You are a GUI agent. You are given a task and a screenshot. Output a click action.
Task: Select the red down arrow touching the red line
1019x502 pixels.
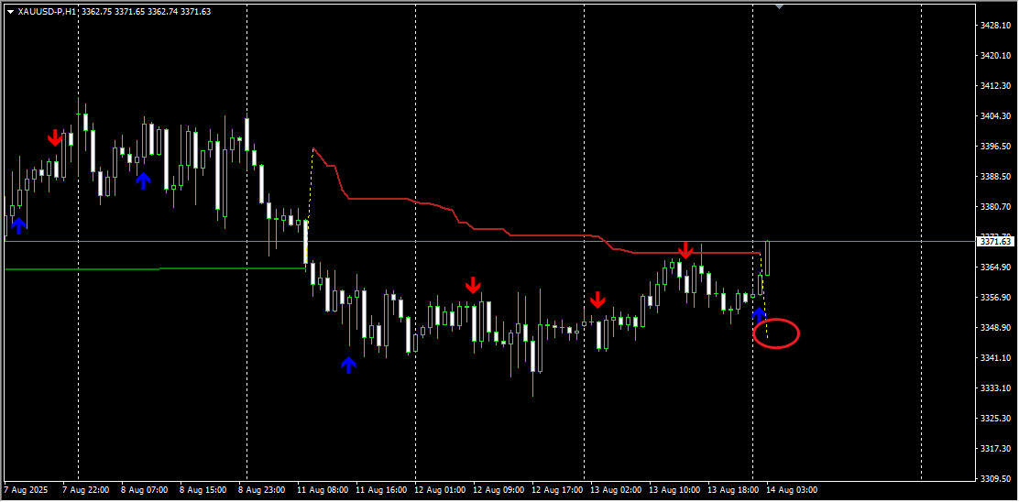pyautogui.click(x=685, y=250)
